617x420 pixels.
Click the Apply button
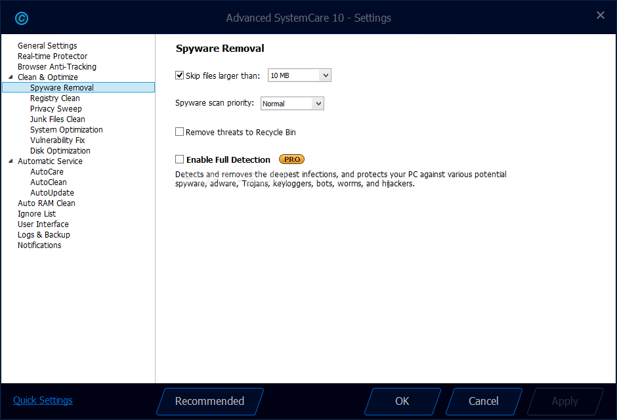(565, 402)
